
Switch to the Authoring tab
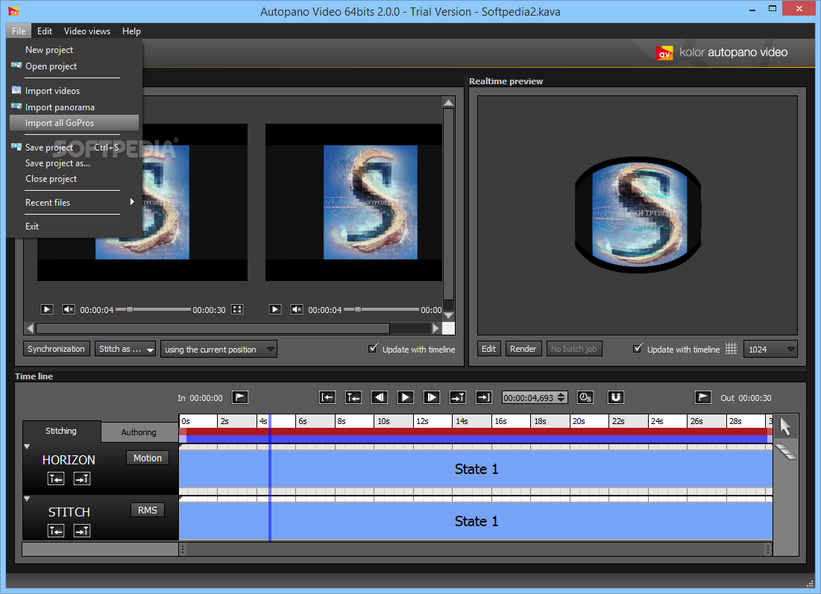pyautogui.click(x=139, y=432)
